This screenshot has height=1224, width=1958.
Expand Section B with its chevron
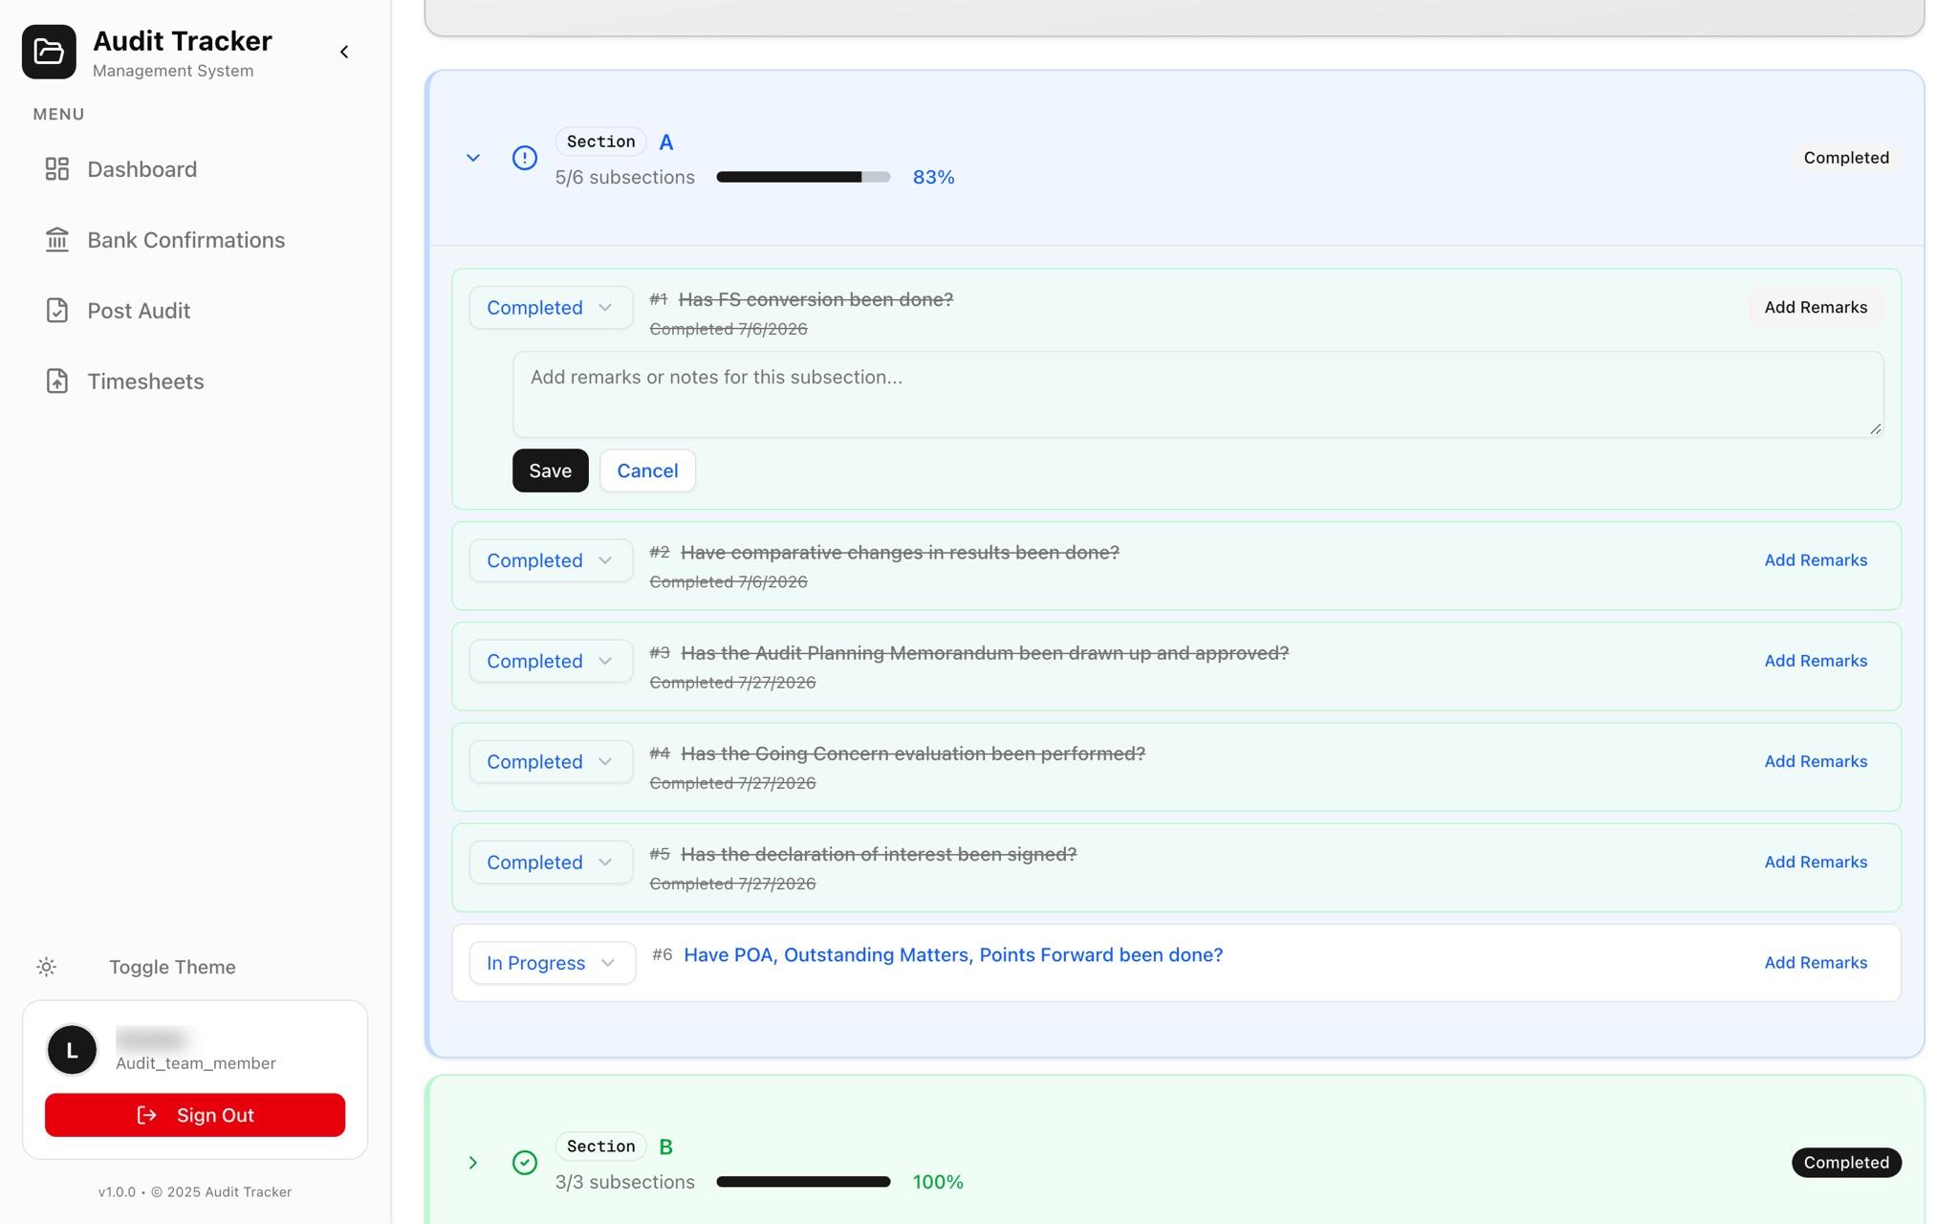pyautogui.click(x=473, y=1163)
